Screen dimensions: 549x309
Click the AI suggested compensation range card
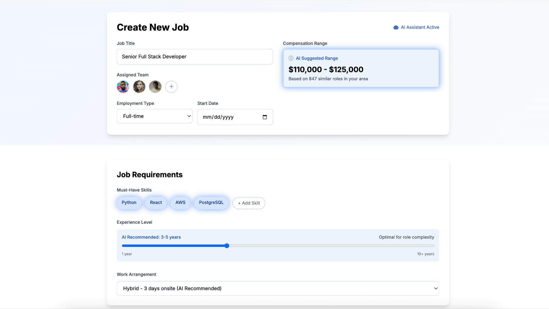coord(361,68)
